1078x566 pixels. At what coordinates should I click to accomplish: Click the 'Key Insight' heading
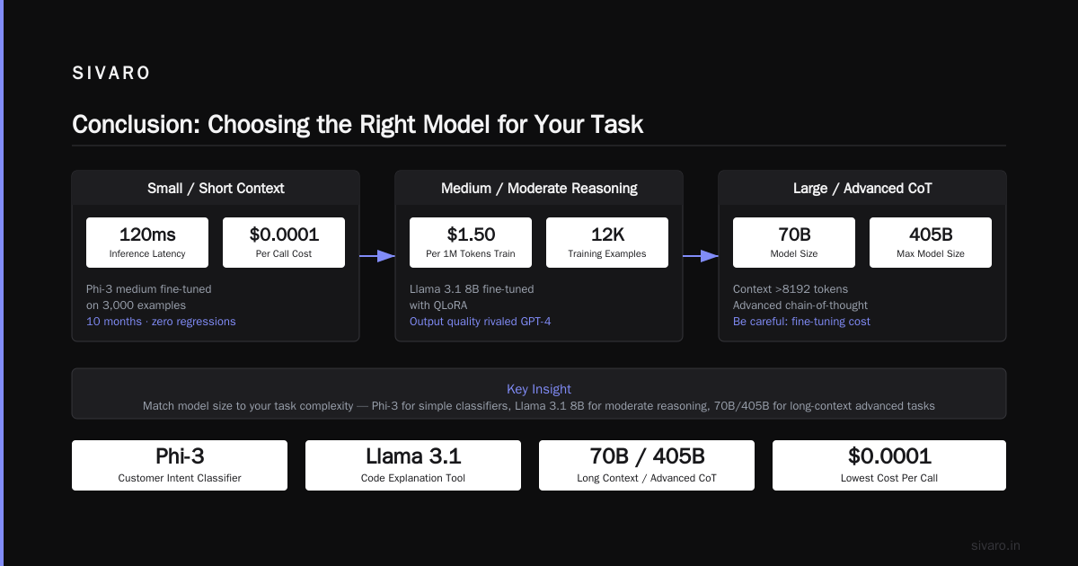[x=539, y=389]
